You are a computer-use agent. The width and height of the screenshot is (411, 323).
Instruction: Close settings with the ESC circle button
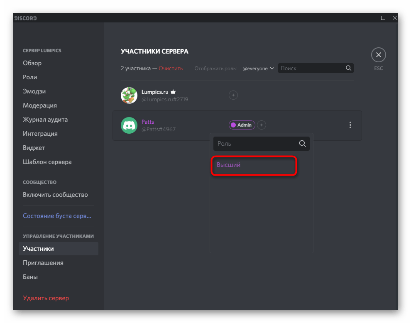pyautogui.click(x=378, y=54)
